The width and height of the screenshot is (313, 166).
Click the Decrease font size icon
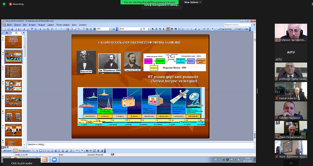point(199,29)
